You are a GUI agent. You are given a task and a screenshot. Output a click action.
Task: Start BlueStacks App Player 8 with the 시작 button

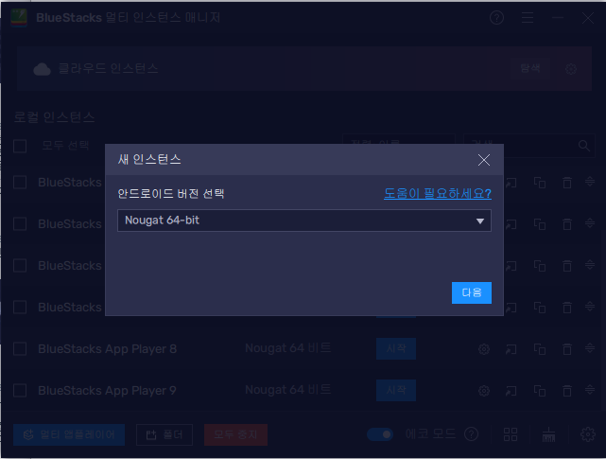(x=396, y=348)
